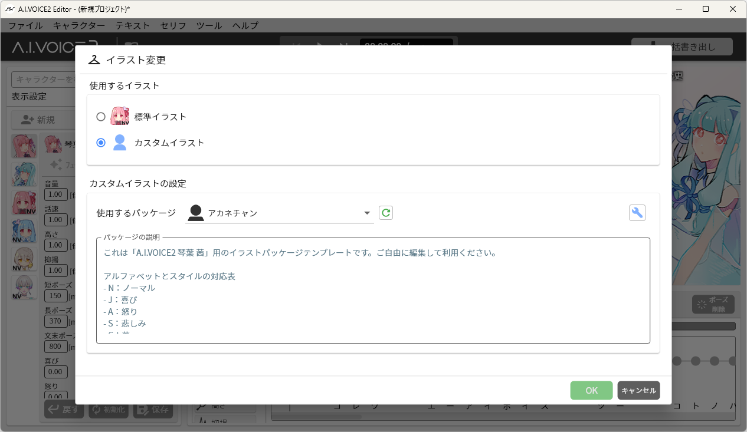Click the 新規 add-character button behind dialog
Screen dimensions: 747x432
42,120
